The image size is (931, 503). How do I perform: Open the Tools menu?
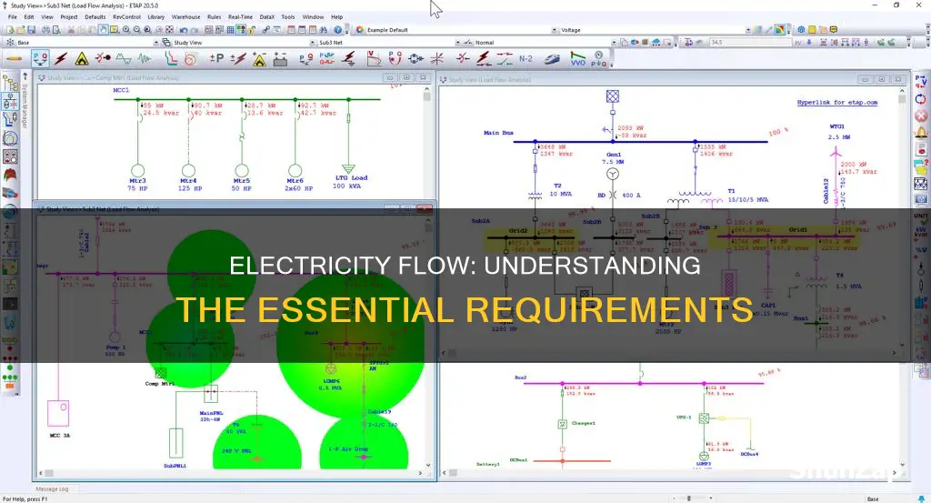(288, 17)
